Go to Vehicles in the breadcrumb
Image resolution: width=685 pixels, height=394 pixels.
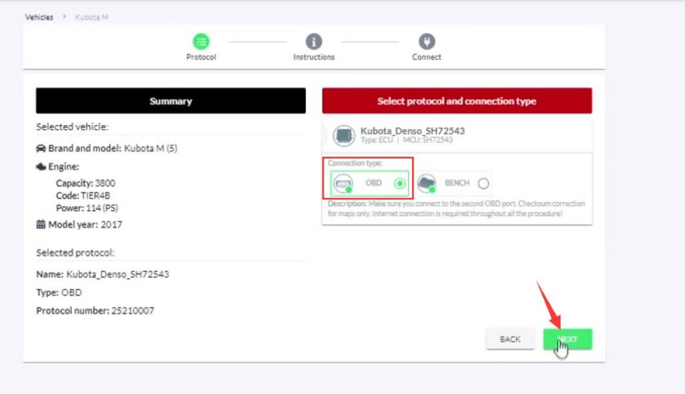pyautogui.click(x=39, y=17)
